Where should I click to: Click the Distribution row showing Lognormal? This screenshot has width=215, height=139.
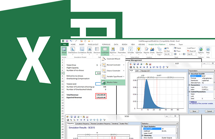click(x=202, y=80)
